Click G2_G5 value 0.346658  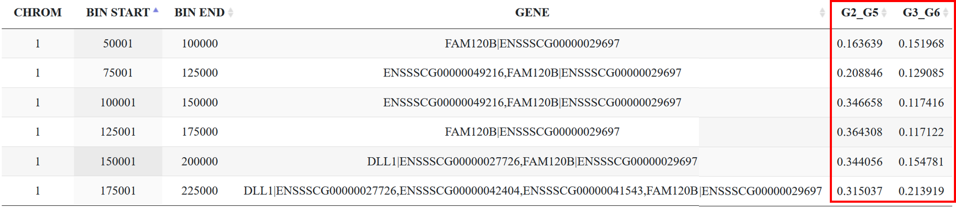tap(859, 103)
